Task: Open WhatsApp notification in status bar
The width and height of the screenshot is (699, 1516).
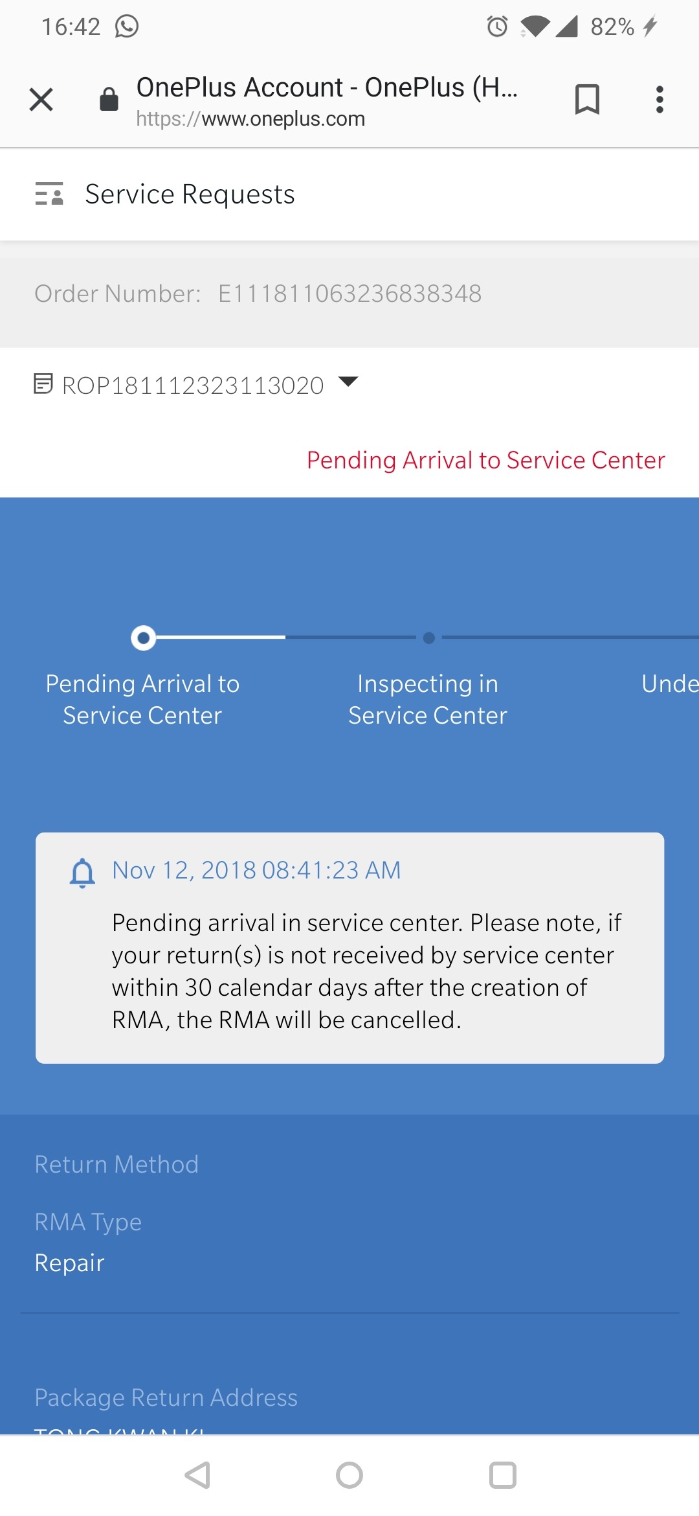Action: point(127,27)
